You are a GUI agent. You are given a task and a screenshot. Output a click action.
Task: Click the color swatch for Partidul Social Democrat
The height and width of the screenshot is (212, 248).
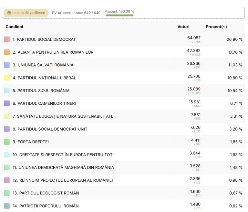(x=7, y=39)
